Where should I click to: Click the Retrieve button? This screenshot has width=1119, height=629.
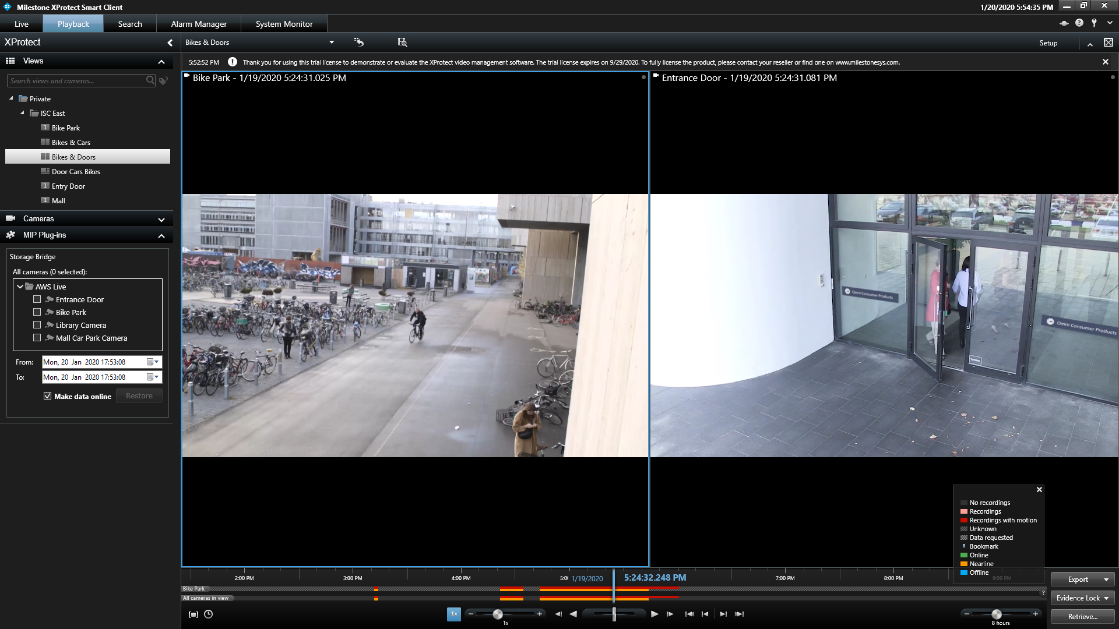(1082, 616)
